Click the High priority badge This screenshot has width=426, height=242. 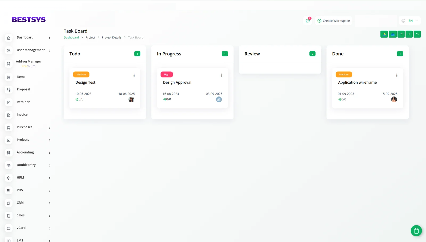coord(167,75)
